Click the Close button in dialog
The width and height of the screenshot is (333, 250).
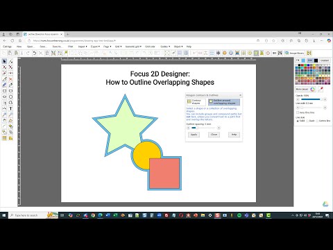(214, 135)
